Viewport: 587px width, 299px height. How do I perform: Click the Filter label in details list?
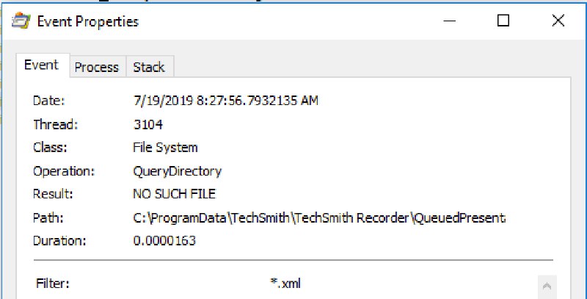point(53,284)
